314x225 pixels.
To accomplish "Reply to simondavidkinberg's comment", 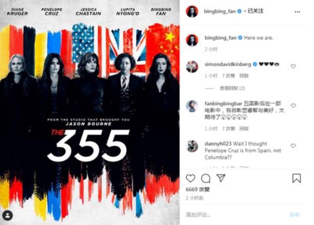I will pos(244,76).
